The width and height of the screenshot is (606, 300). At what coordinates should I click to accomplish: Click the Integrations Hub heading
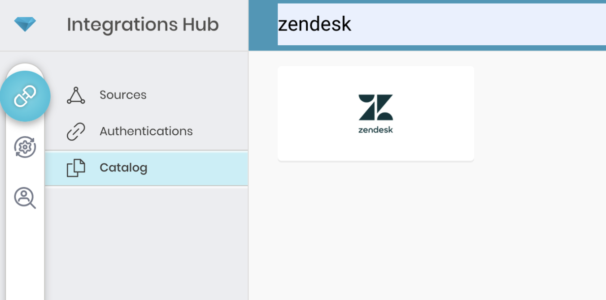[x=143, y=25]
